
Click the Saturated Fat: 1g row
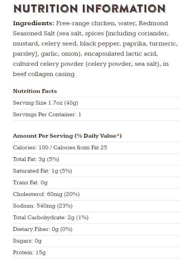pyautogui.click(x=96, y=171)
